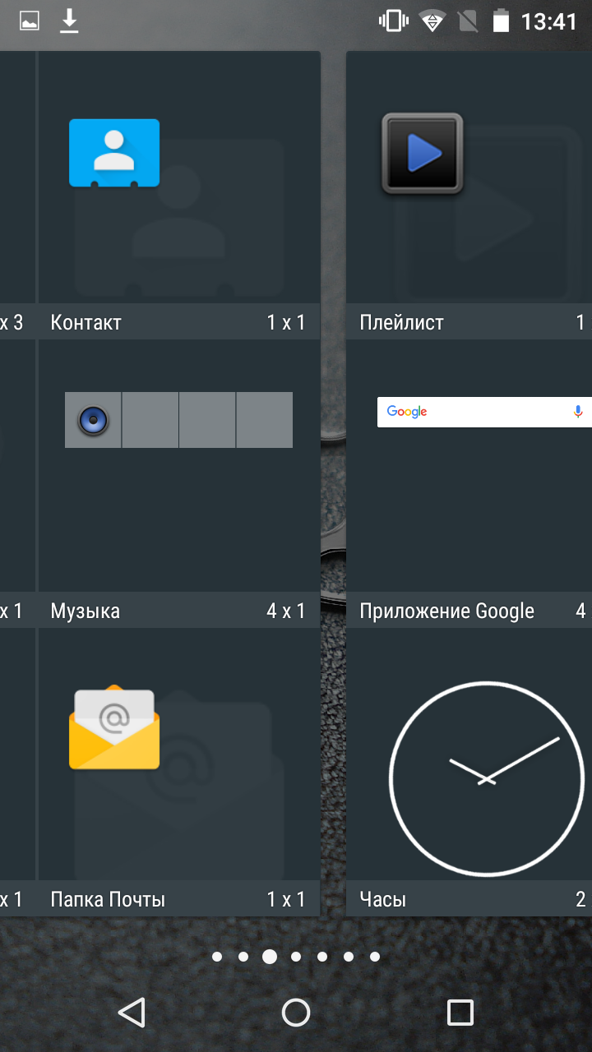592x1052 pixels.
Task: Tap the highlighted third page indicator dot
Action: [x=270, y=957]
